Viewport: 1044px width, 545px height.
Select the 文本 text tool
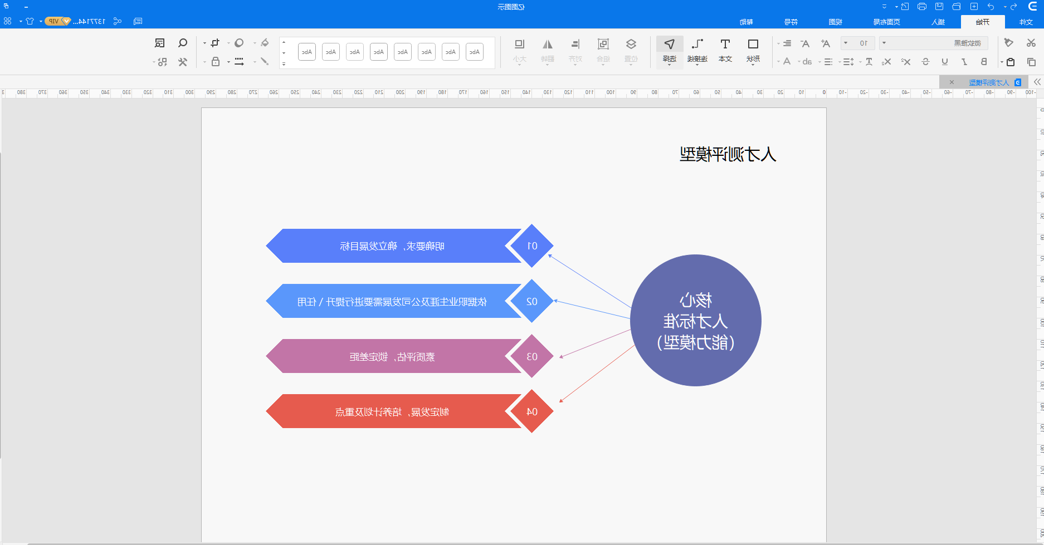point(725,51)
